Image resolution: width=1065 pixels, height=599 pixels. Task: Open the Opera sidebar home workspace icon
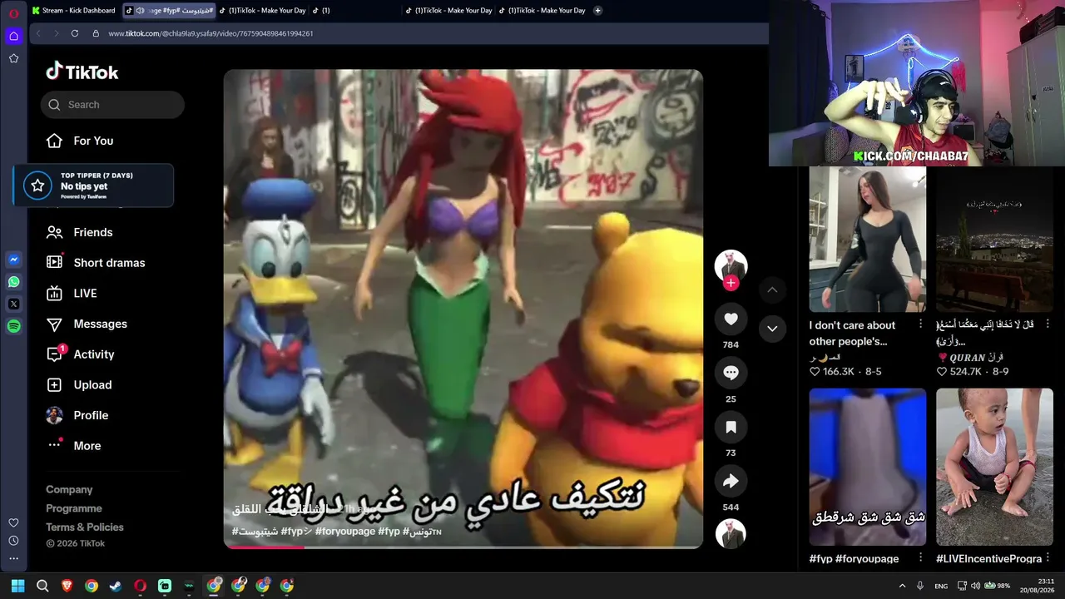coord(13,36)
